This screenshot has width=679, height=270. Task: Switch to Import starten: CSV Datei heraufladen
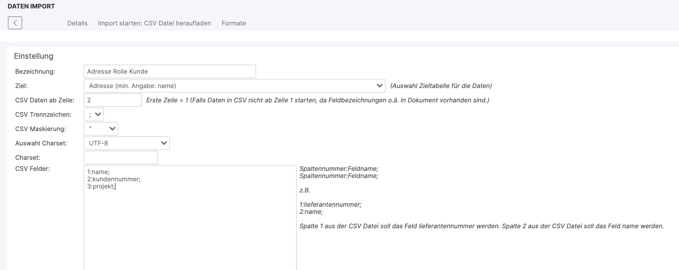[x=154, y=23]
